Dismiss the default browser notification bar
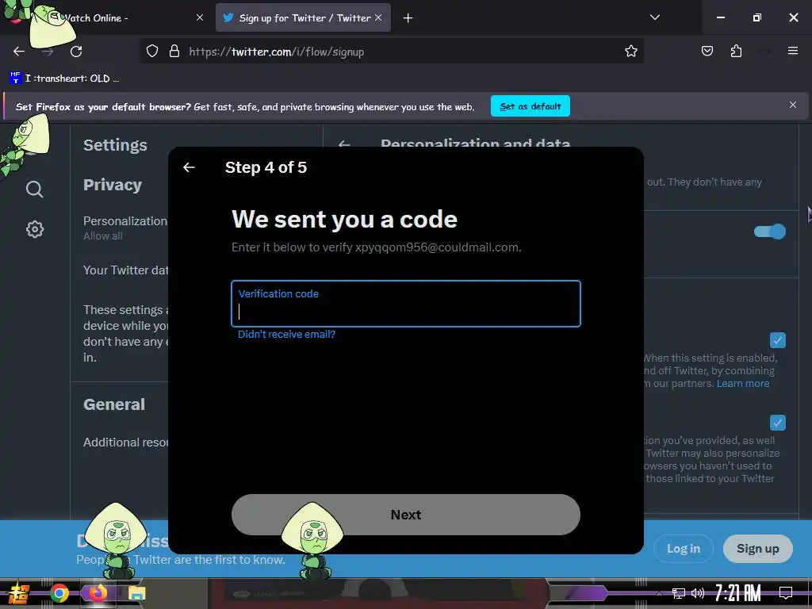 pyautogui.click(x=793, y=105)
